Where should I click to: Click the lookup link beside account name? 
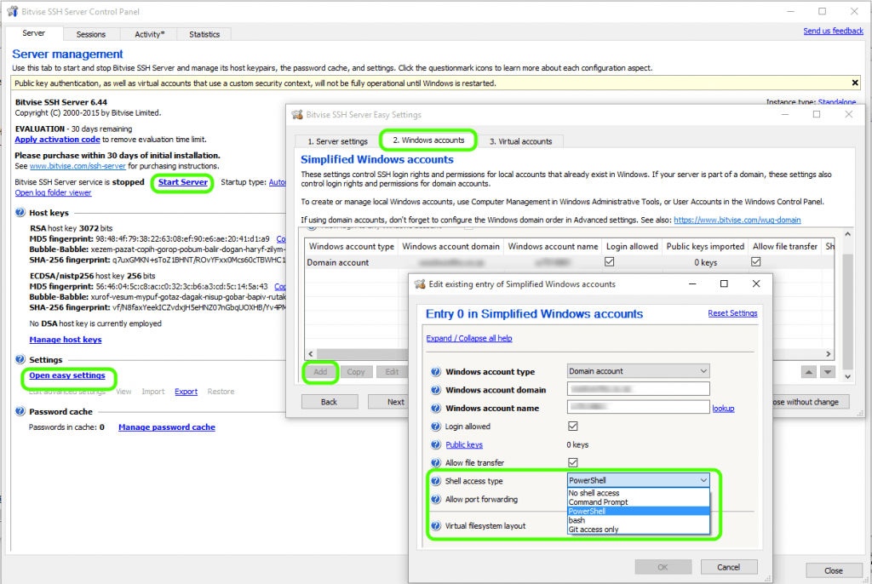[723, 409]
